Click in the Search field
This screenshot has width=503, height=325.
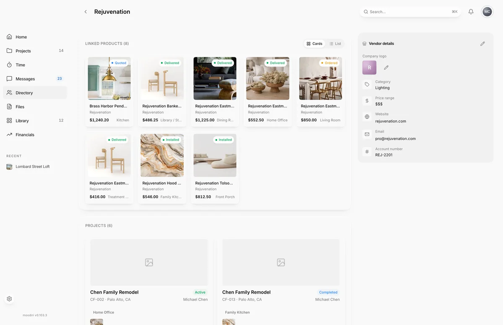coord(410,12)
